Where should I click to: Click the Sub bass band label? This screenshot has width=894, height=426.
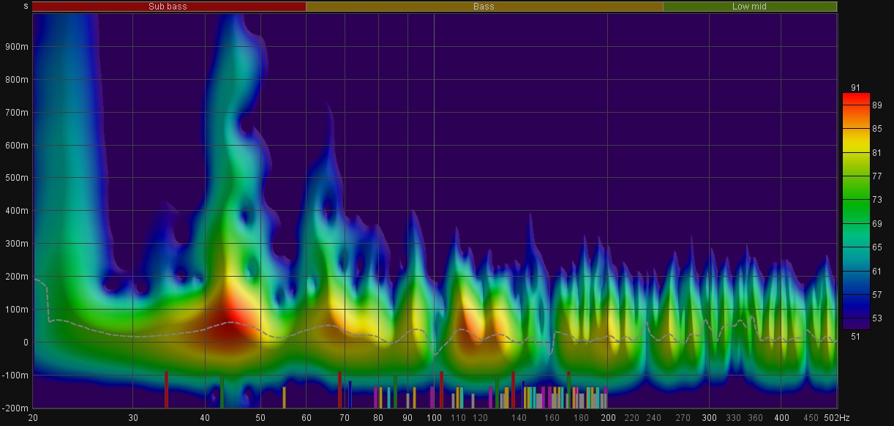(x=169, y=7)
